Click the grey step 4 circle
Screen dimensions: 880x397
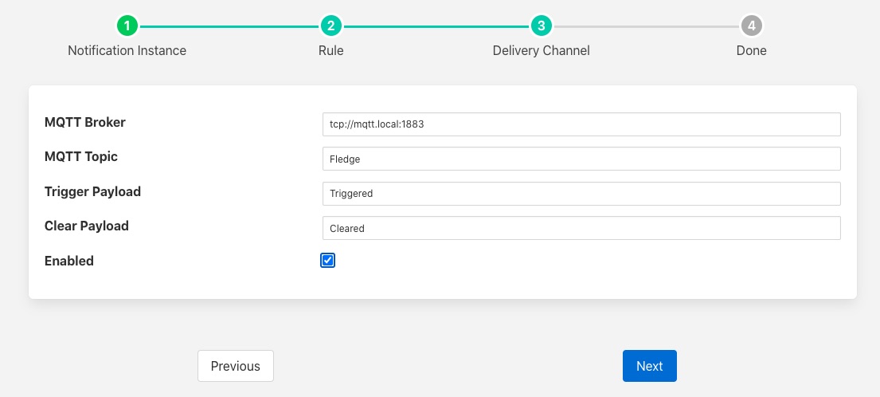click(751, 26)
